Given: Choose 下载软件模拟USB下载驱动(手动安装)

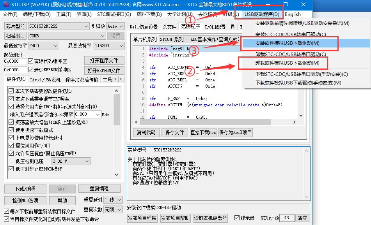Looking at the screenshot, I should [x=306, y=83].
